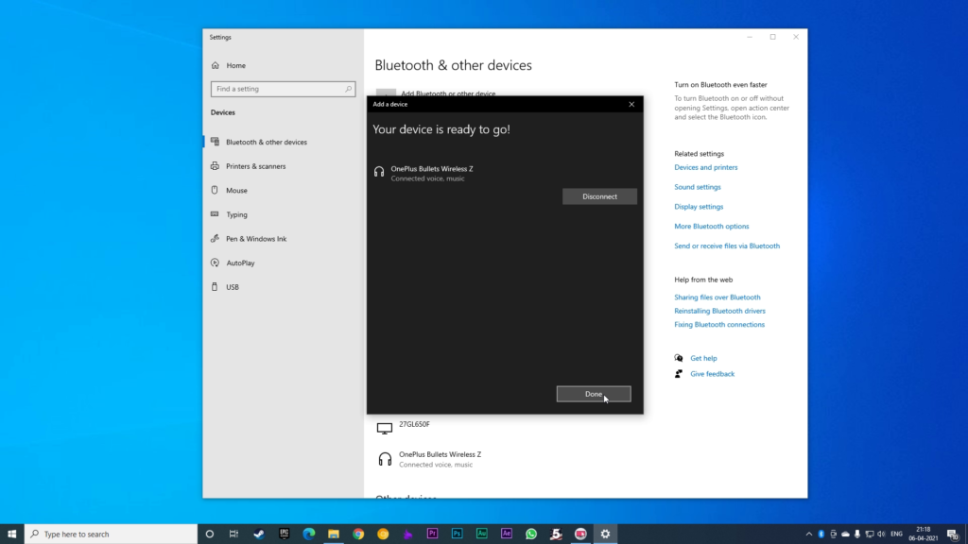Expand the hidden system tray icons
968x544 pixels.
(x=809, y=534)
